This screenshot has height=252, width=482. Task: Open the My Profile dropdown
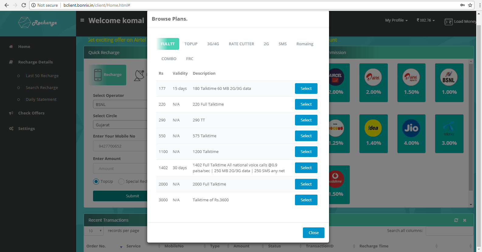point(396,20)
